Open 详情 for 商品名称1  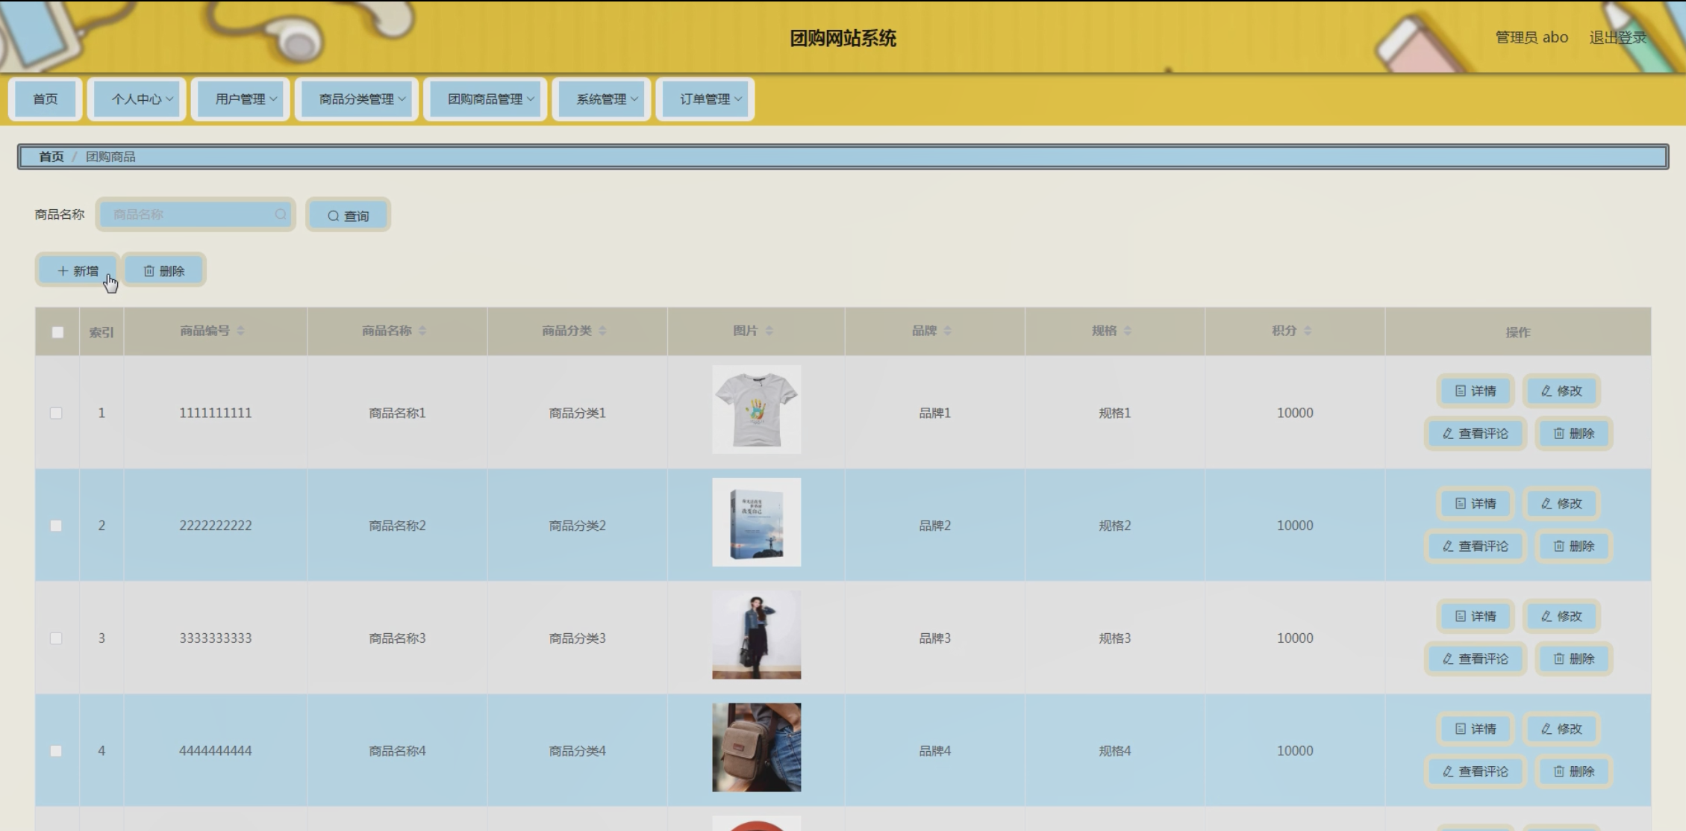(1475, 390)
